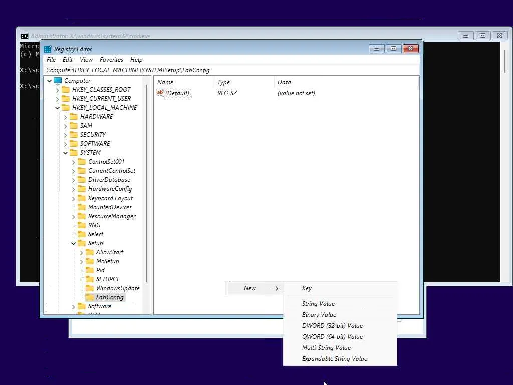Click the ResourceManager folder icon

point(82,216)
